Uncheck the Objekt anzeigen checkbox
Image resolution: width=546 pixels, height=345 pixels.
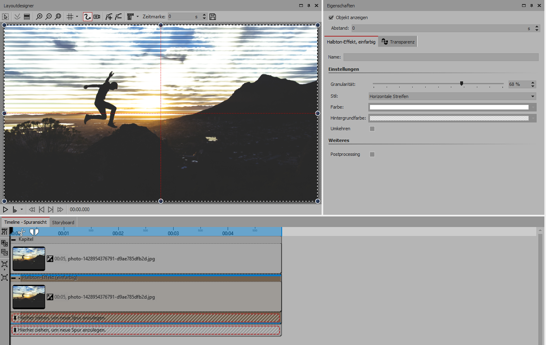coord(331,17)
